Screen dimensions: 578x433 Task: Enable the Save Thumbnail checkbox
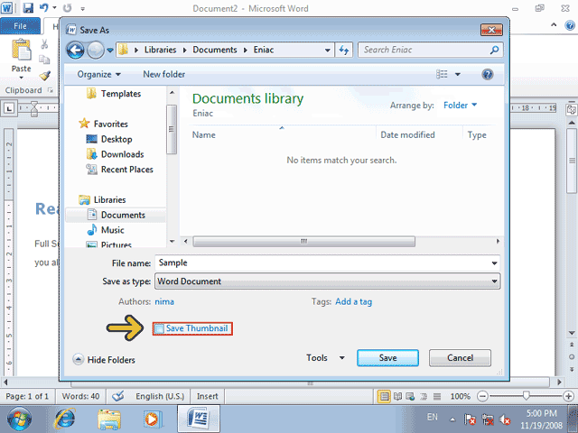click(x=159, y=328)
